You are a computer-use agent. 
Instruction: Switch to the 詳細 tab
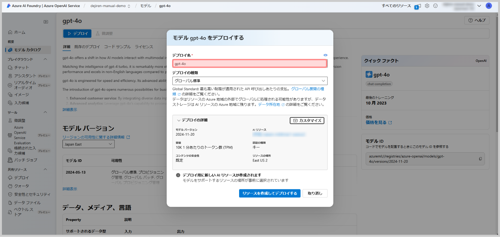point(67,47)
